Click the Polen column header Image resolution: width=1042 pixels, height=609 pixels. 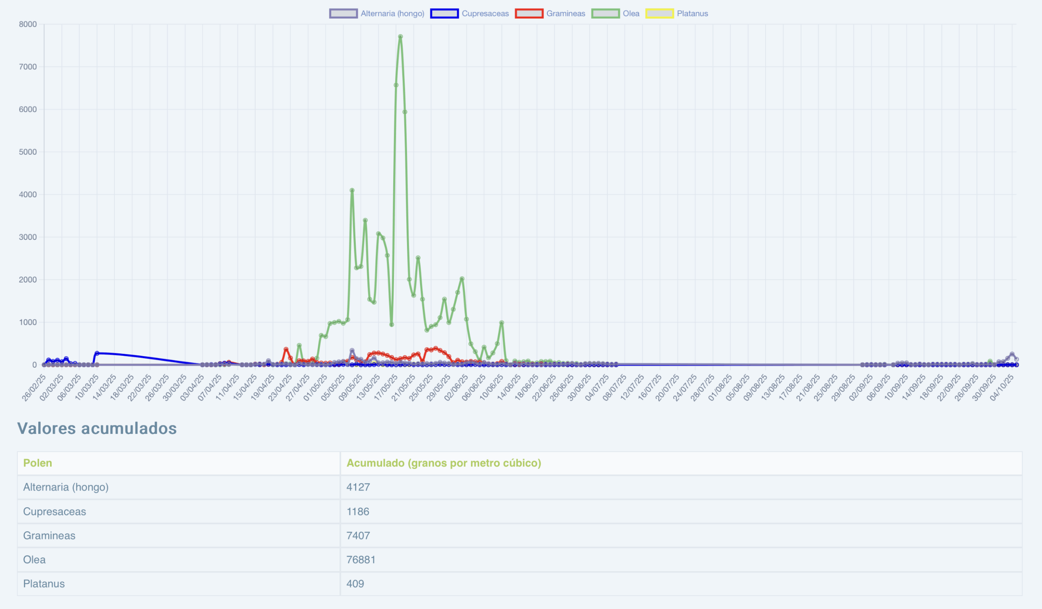[x=37, y=463]
